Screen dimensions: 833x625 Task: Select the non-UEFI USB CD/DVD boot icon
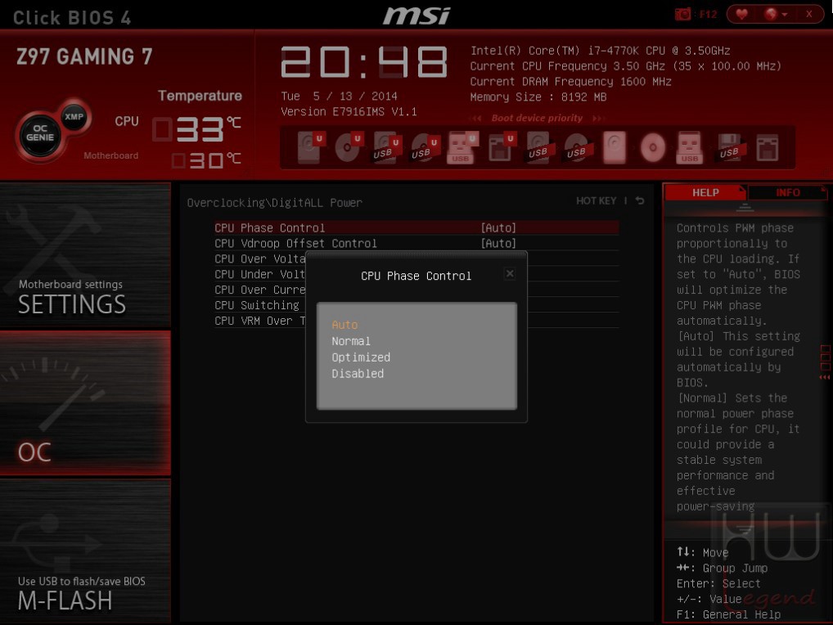tap(577, 147)
